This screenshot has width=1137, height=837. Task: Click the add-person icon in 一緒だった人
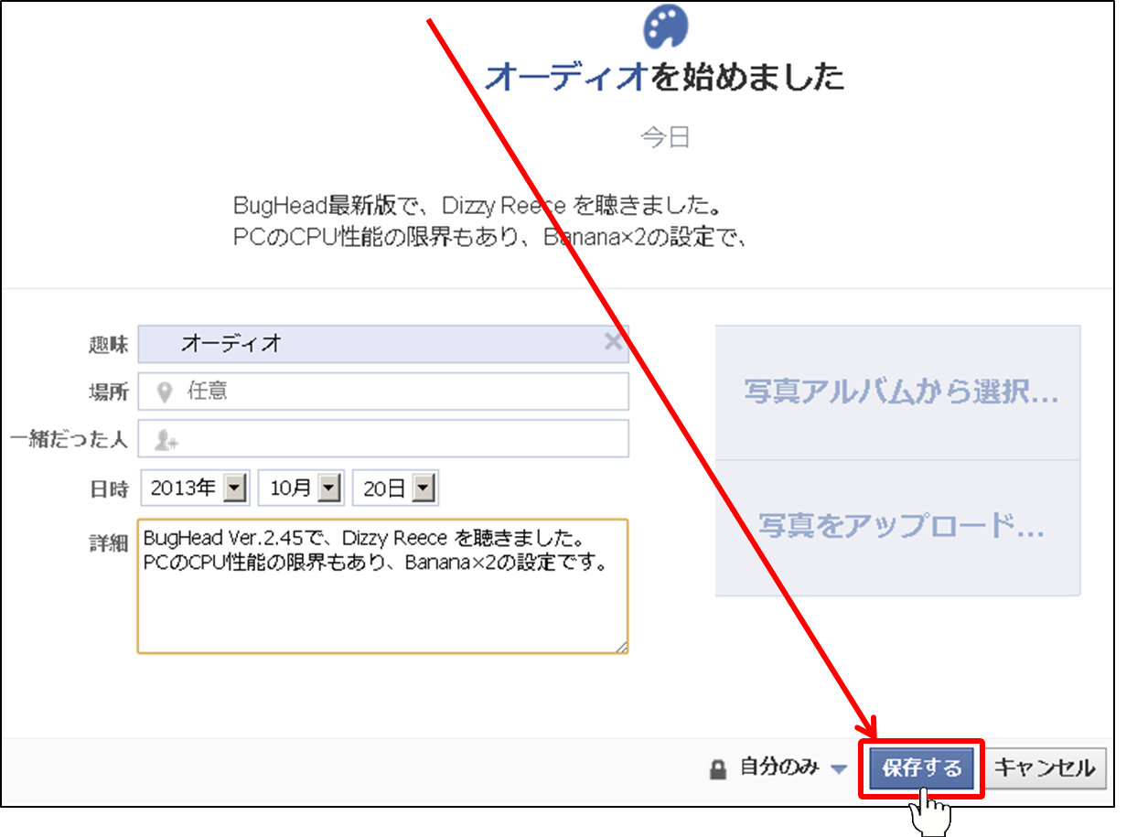click(x=166, y=440)
